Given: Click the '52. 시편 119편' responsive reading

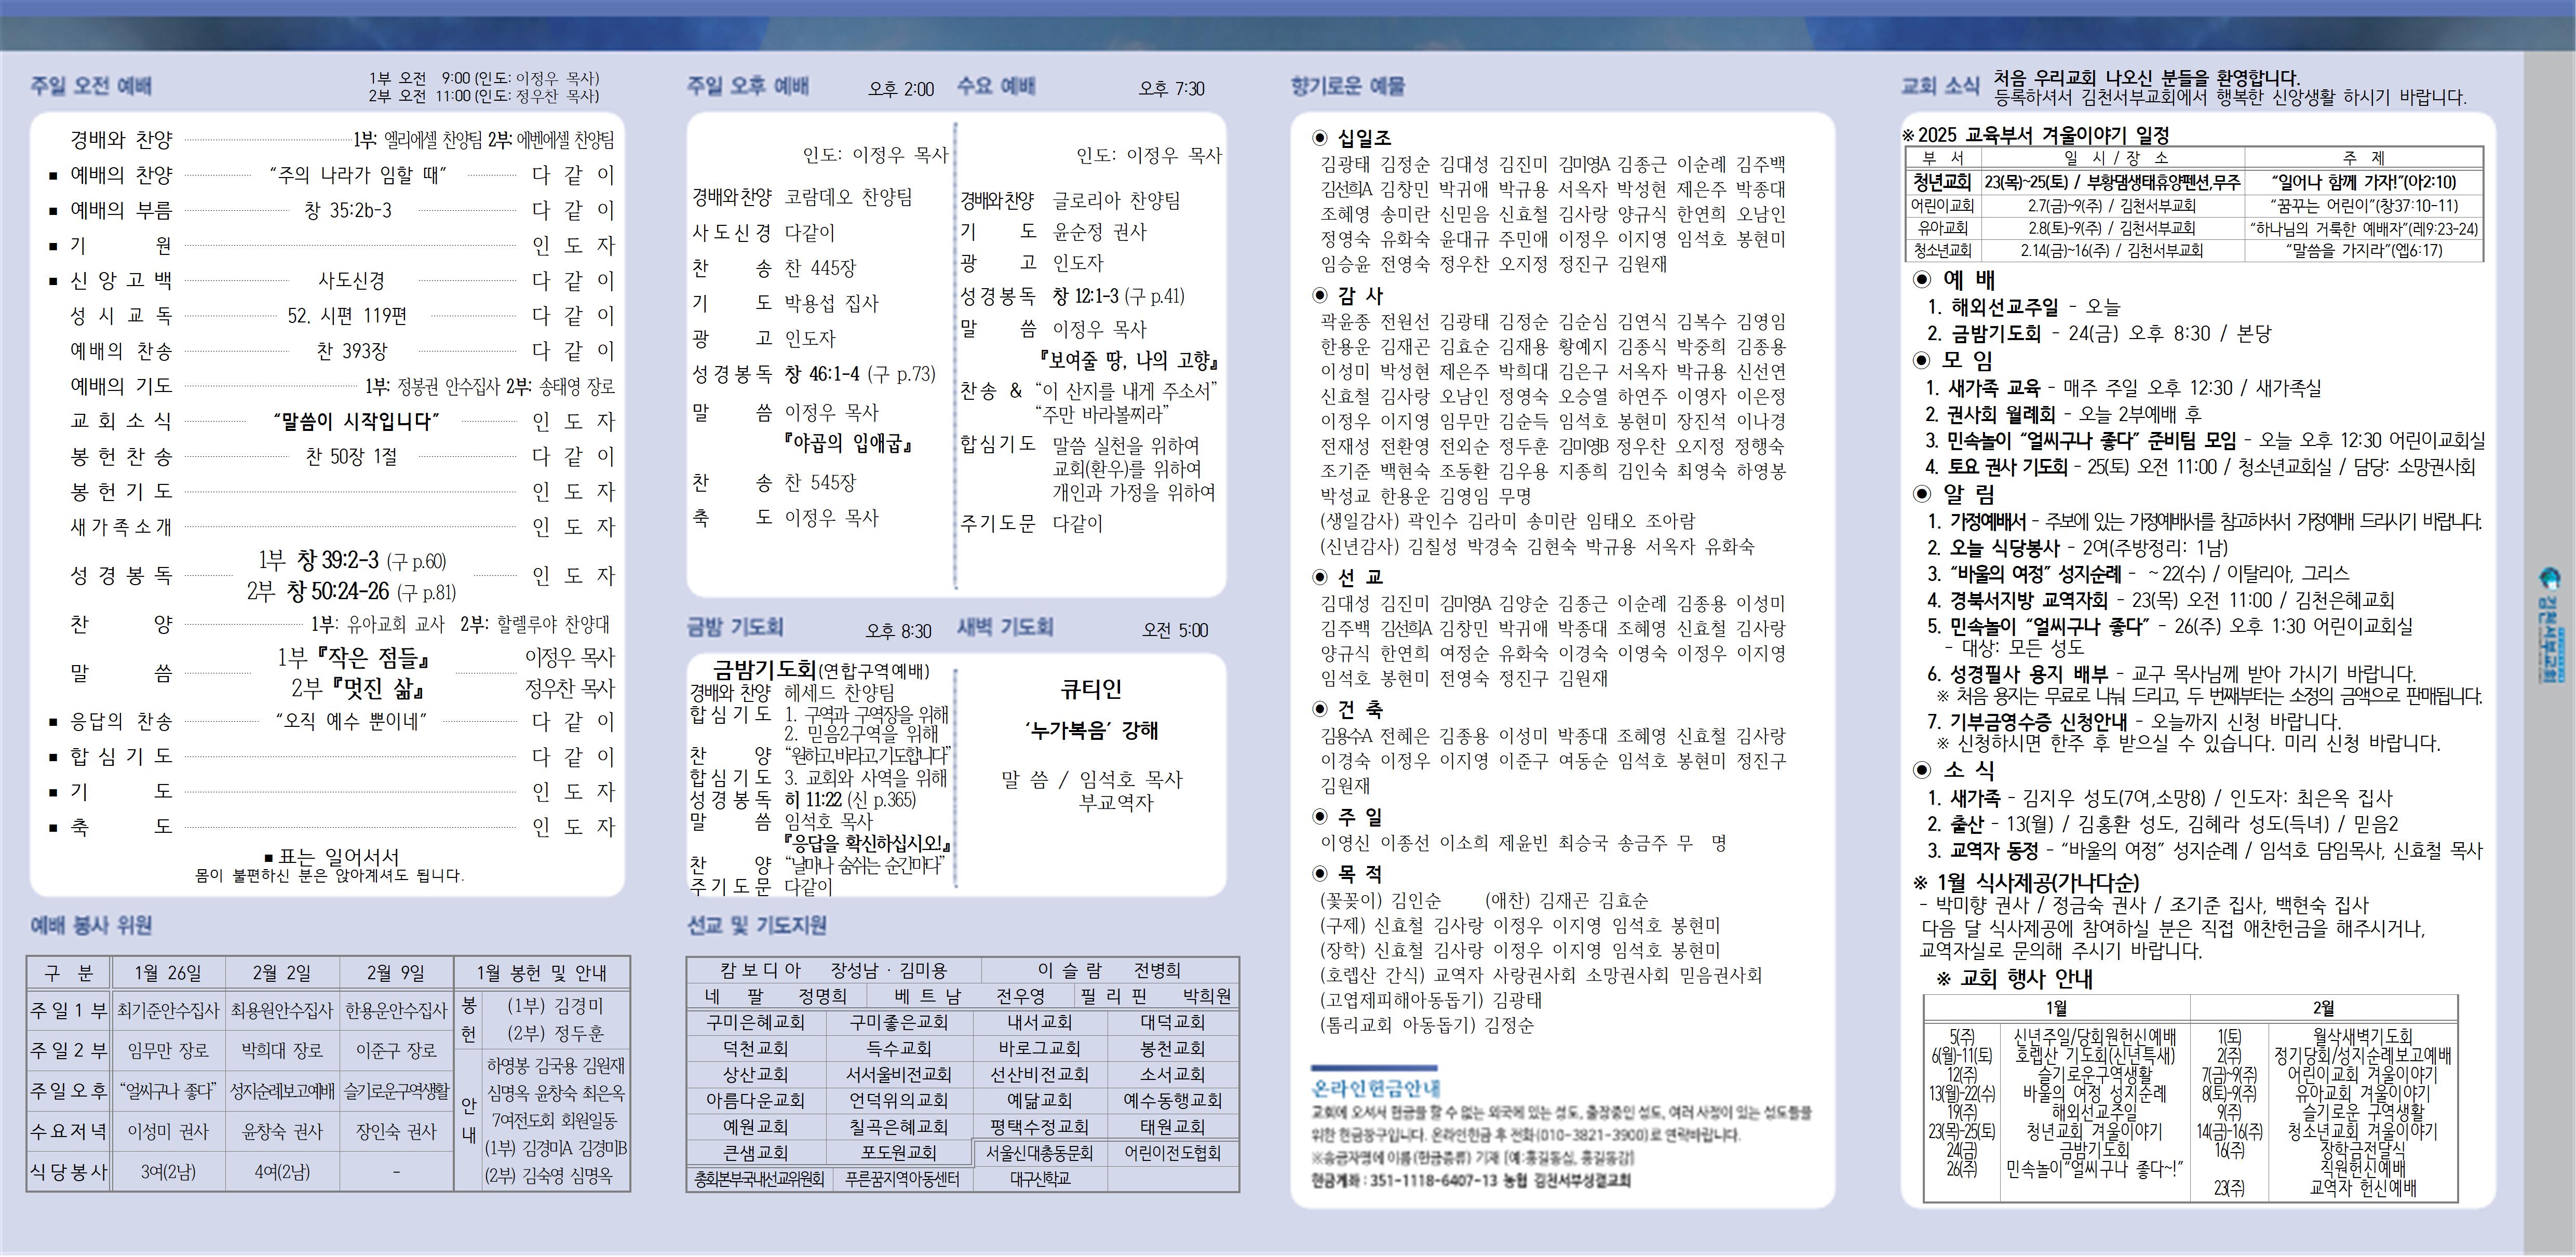Looking at the screenshot, I should pos(347,316).
